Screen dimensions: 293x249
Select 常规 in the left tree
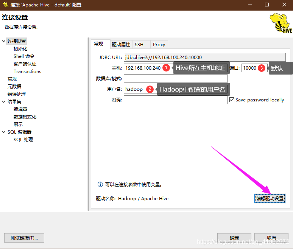[x=12, y=79]
